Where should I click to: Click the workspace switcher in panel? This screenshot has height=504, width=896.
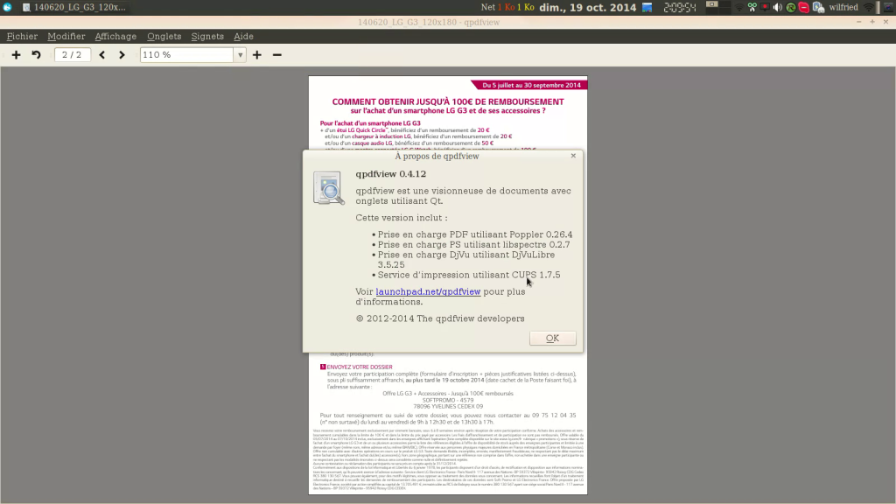tap(717, 7)
